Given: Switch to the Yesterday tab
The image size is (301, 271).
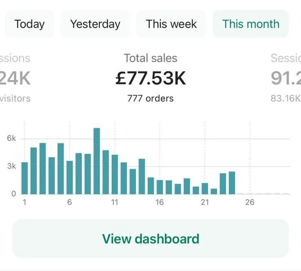Looking at the screenshot, I should point(95,24).
